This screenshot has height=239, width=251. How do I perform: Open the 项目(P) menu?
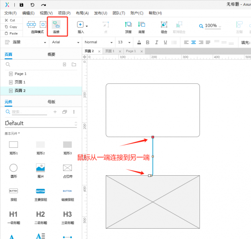click(x=64, y=13)
